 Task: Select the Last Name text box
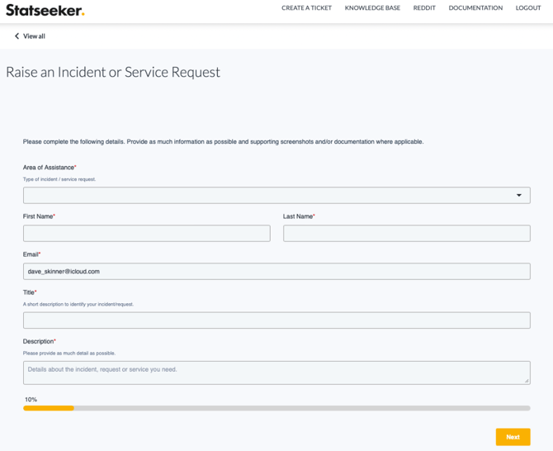point(406,234)
